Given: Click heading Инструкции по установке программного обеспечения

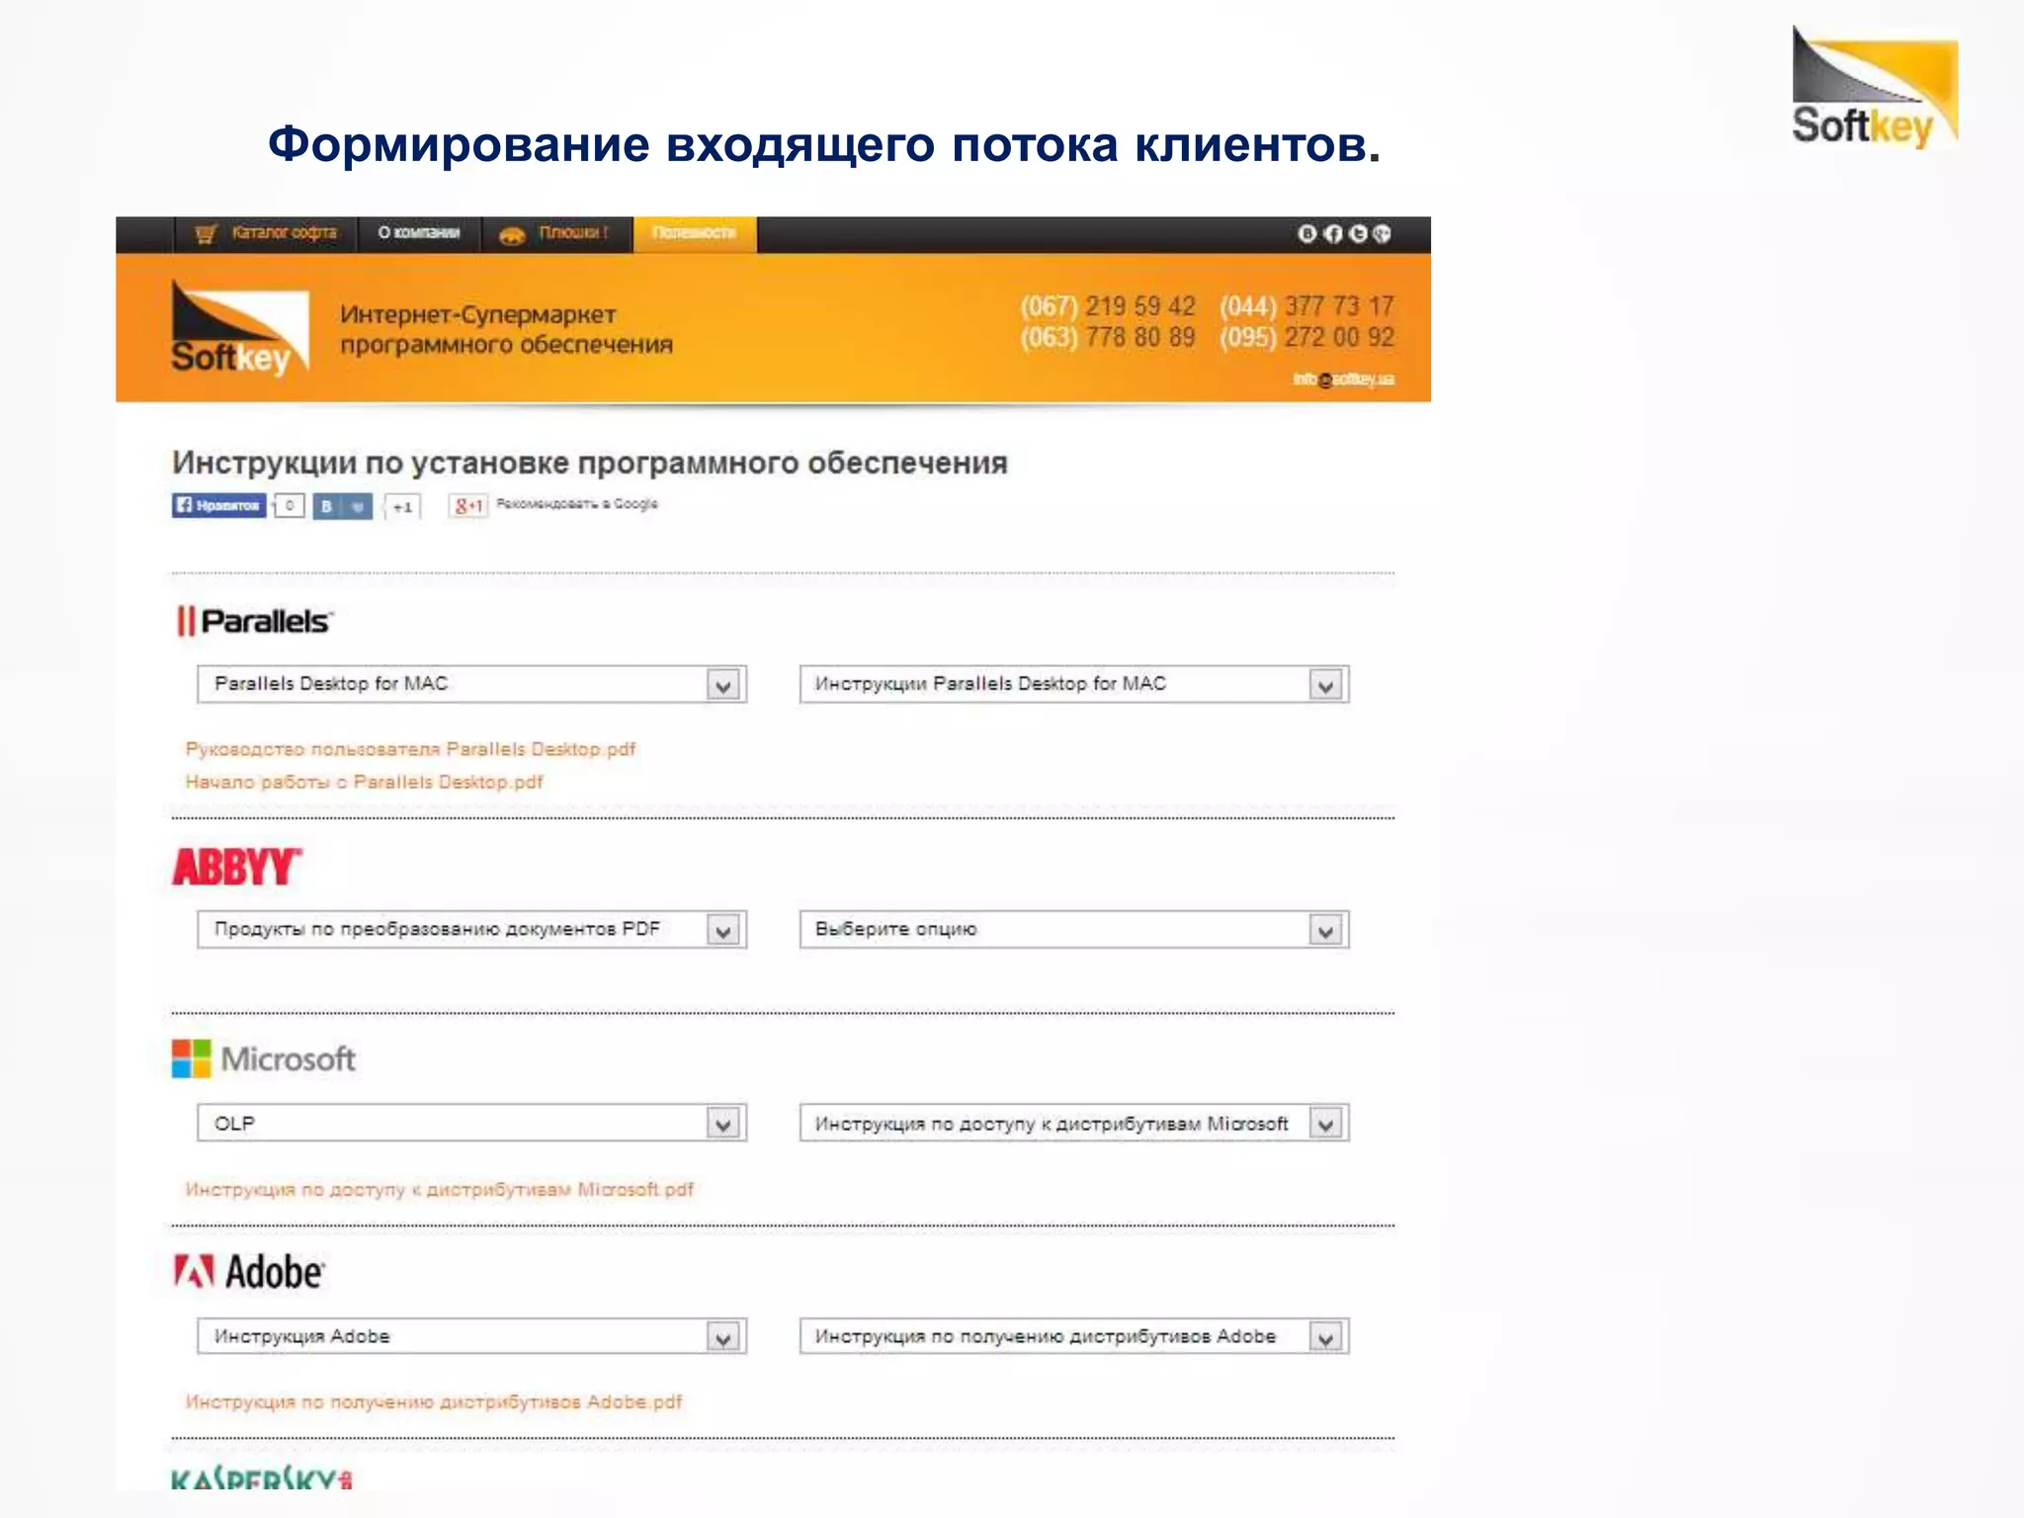Looking at the screenshot, I should [x=590, y=463].
